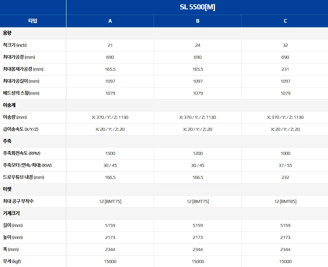This screenshot has width=328, height=267.
Task: Select the 231 value in column C
Action: (x=285, y=69)
